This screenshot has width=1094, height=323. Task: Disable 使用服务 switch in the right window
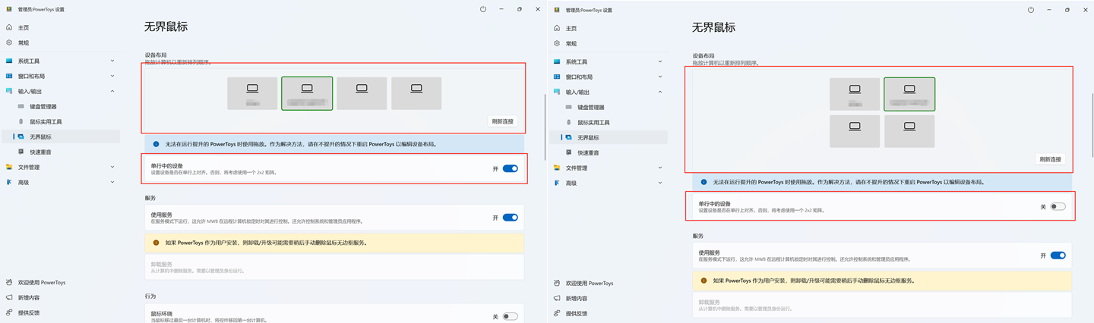(1058, 256)
